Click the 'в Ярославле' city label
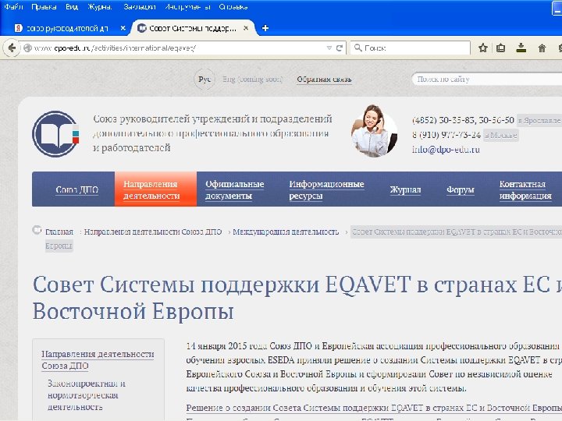Image resolution: width=562 pixels, height=421 pixels. pos(539,120)
